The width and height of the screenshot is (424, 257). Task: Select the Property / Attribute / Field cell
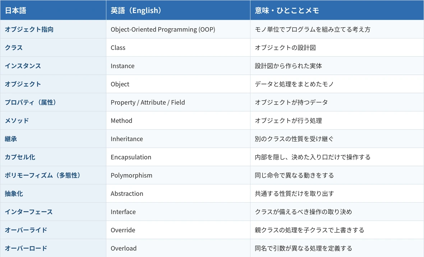pyautogui.click(x=178, y=102)
